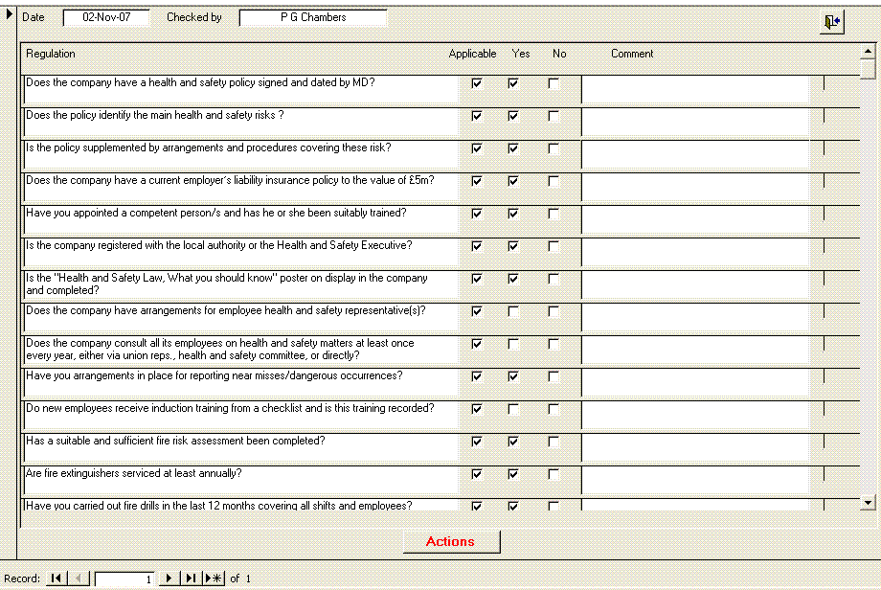Select the record number box in navigation bar
Image resolution: width=881 pixels, height=590 pixels.
coord(124,579)
